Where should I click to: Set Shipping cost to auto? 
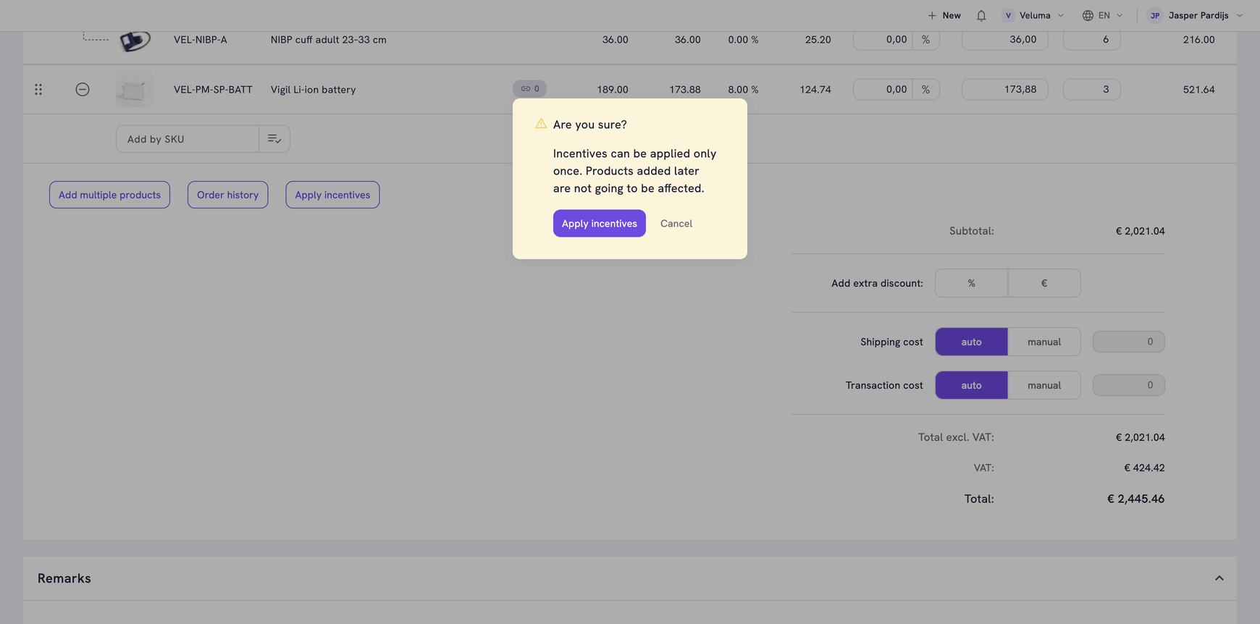971,342
